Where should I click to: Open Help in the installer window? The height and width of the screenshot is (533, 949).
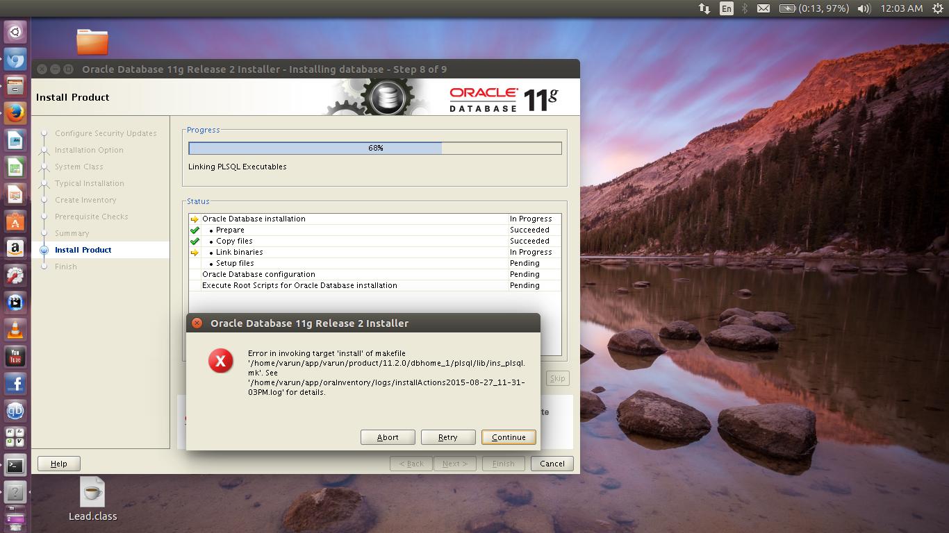[x=59, y=464]
